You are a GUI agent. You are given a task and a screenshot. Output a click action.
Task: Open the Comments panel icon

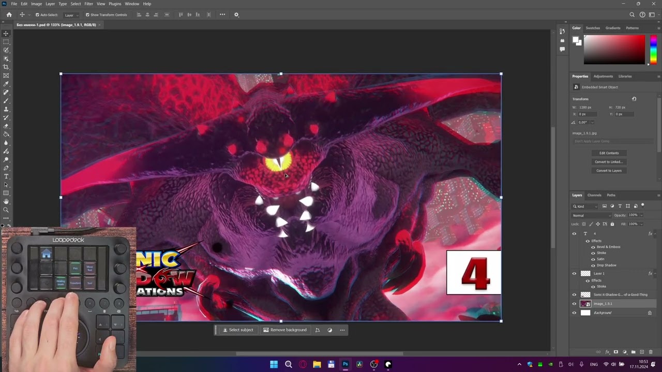point(562,50)
